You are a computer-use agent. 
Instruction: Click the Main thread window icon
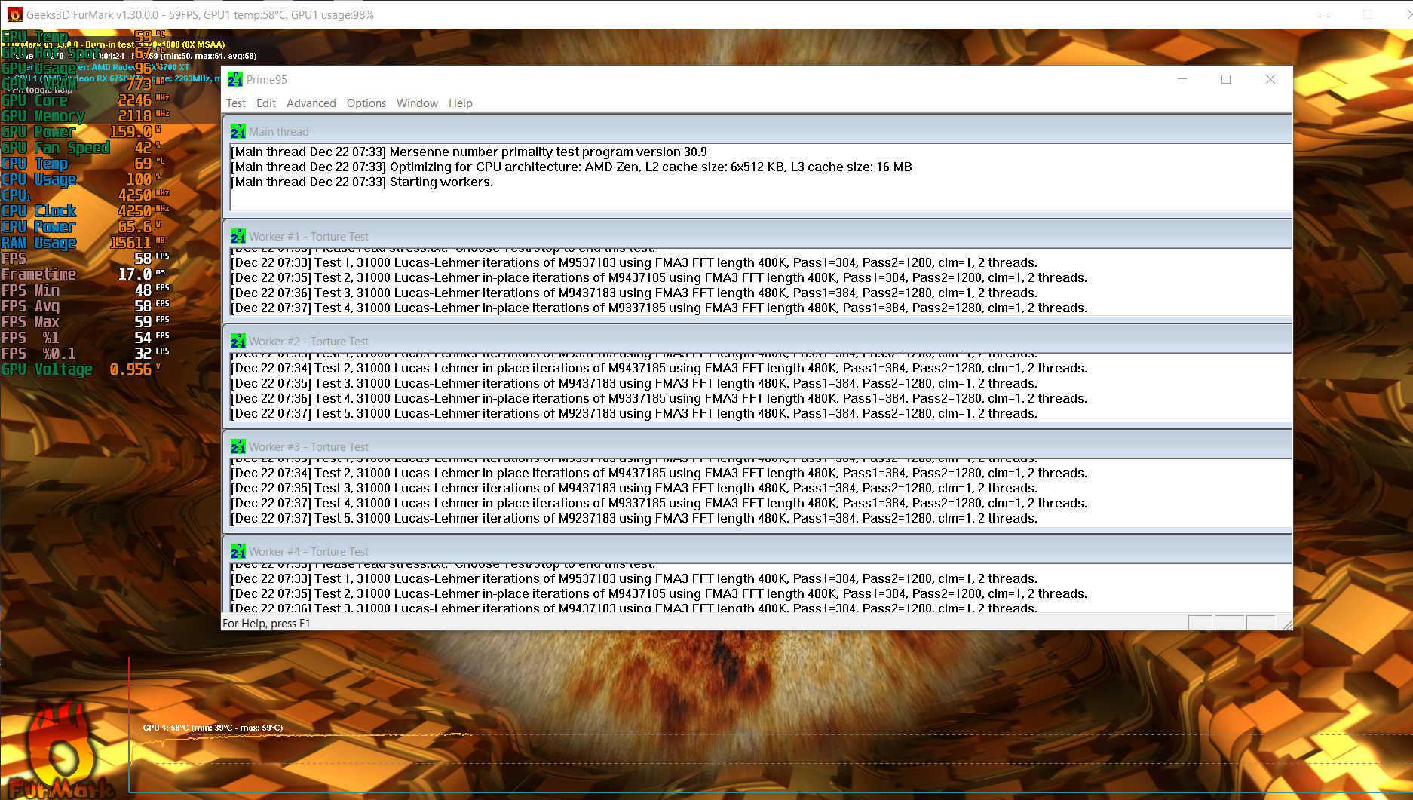pos(238,131)
